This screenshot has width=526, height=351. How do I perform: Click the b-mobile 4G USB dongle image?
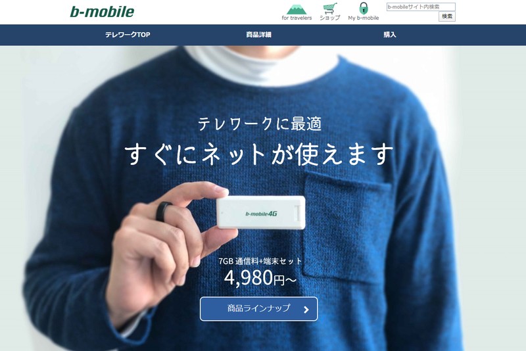[260, 212]
